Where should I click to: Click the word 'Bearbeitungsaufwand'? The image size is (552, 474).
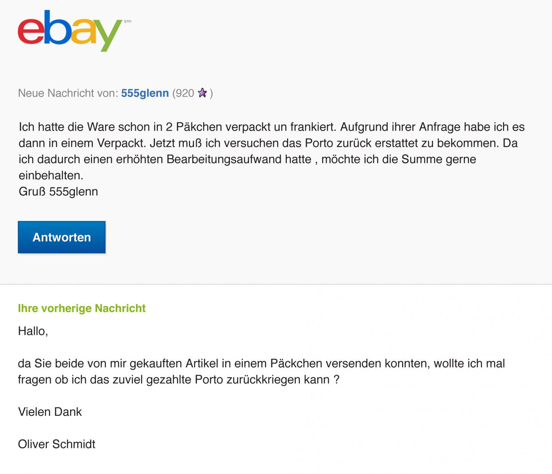(239, 159)
